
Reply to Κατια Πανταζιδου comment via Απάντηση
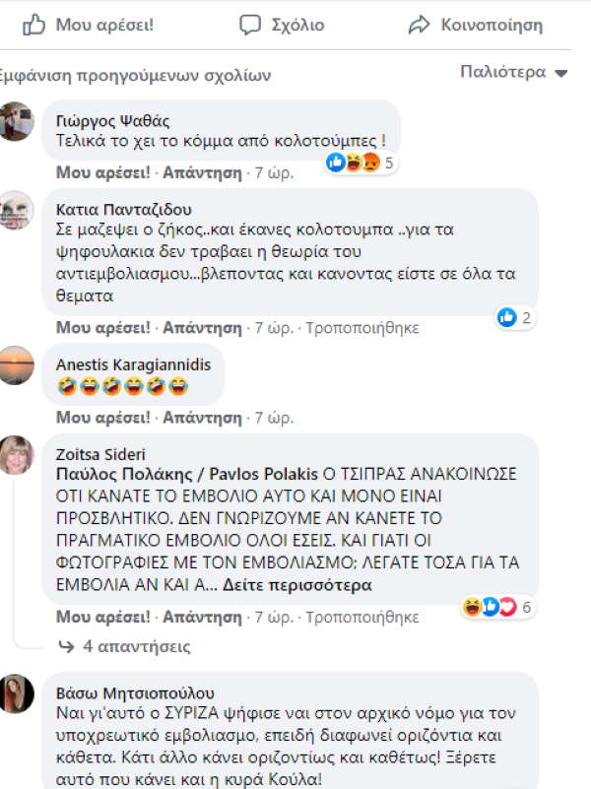(202, 328)
